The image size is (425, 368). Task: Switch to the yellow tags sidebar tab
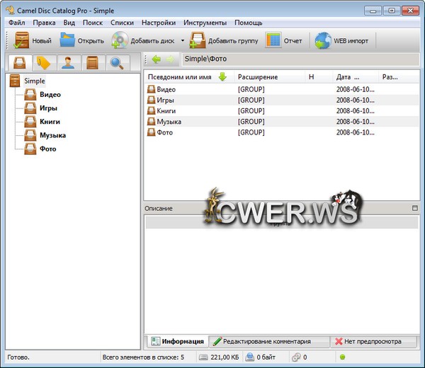point(44,63)
